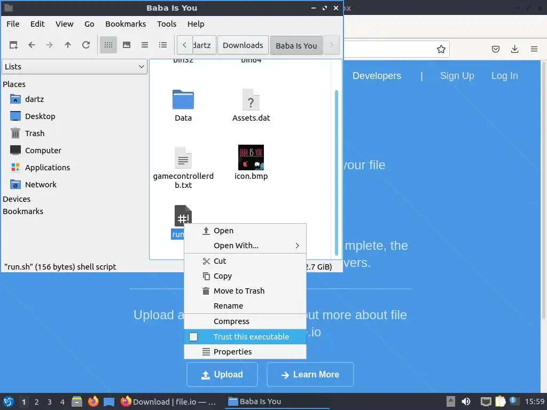Open the clipboard manager tray icon
547x410 pixels.
(500, 401)
